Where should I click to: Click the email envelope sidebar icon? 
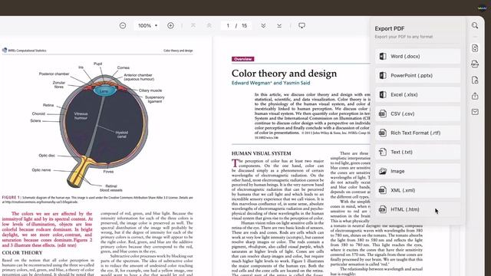(475, 112)
